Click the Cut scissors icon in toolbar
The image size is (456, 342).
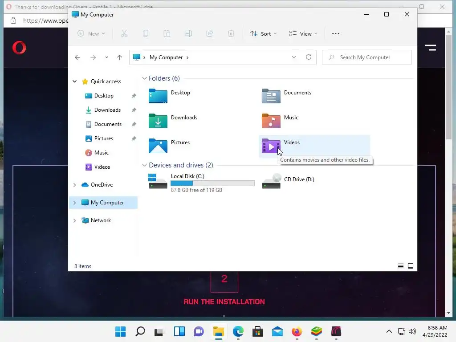point(124,34)
